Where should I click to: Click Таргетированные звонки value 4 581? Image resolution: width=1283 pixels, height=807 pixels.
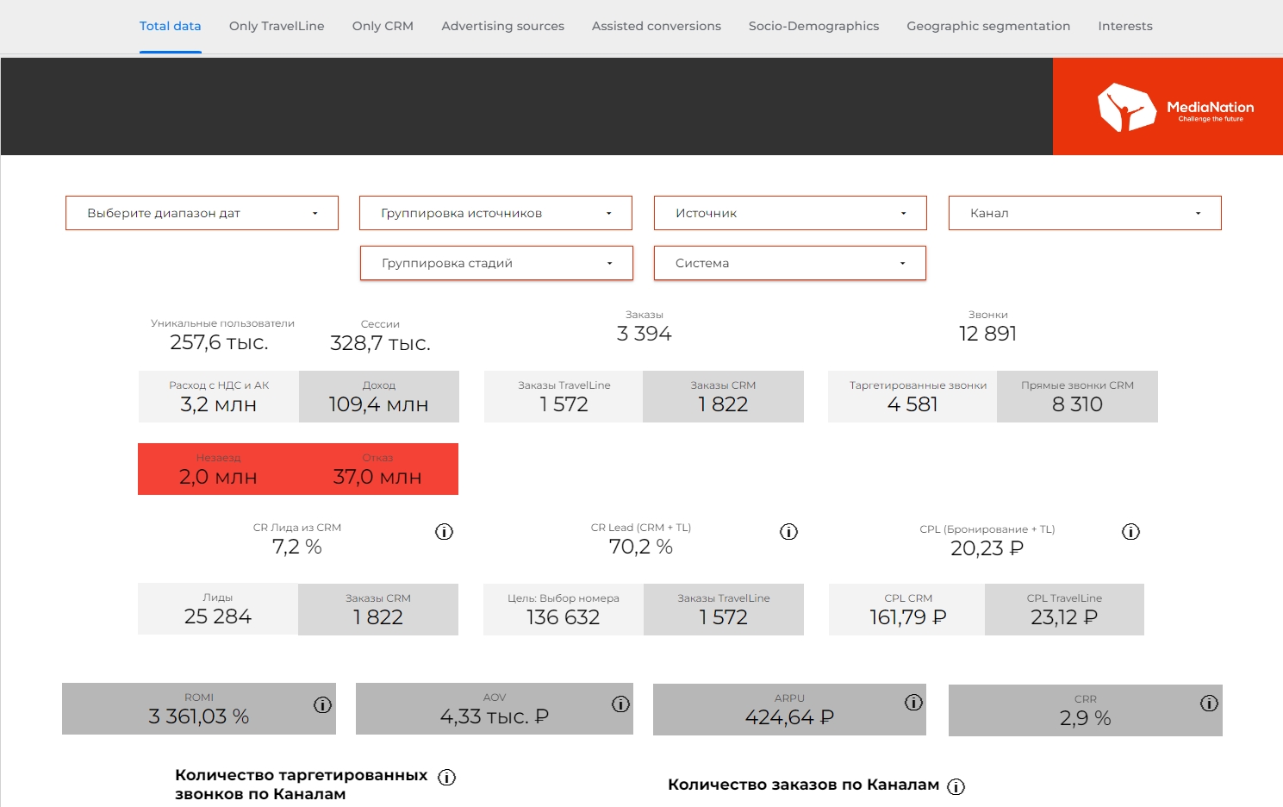click(x=912, y=404)
